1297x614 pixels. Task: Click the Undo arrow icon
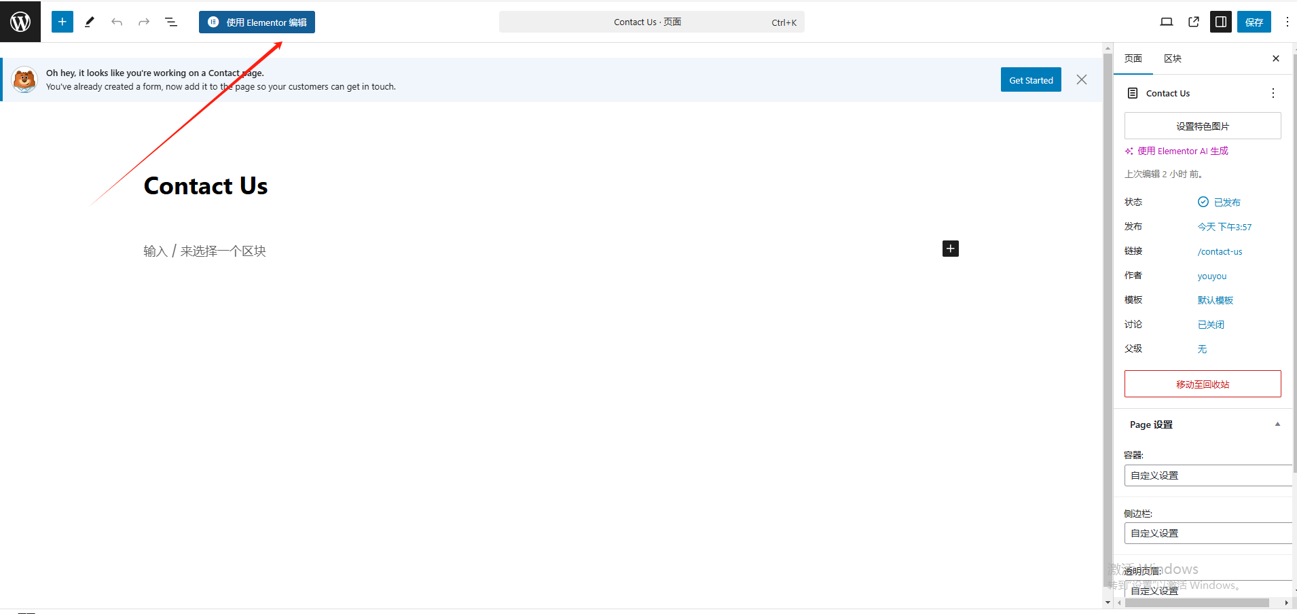[x=117, y=22]
